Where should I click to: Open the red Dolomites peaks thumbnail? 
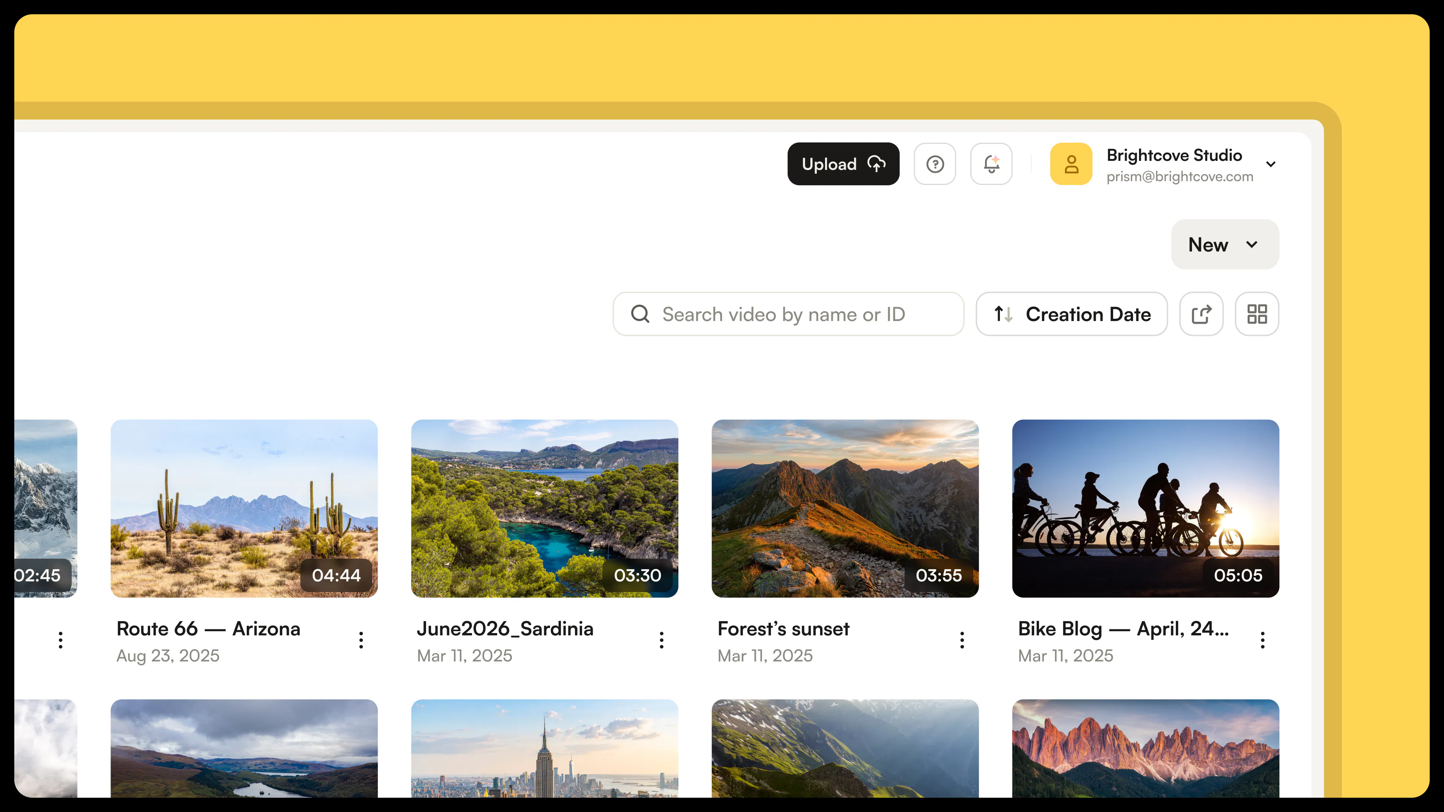click(x=1145, y=748)
